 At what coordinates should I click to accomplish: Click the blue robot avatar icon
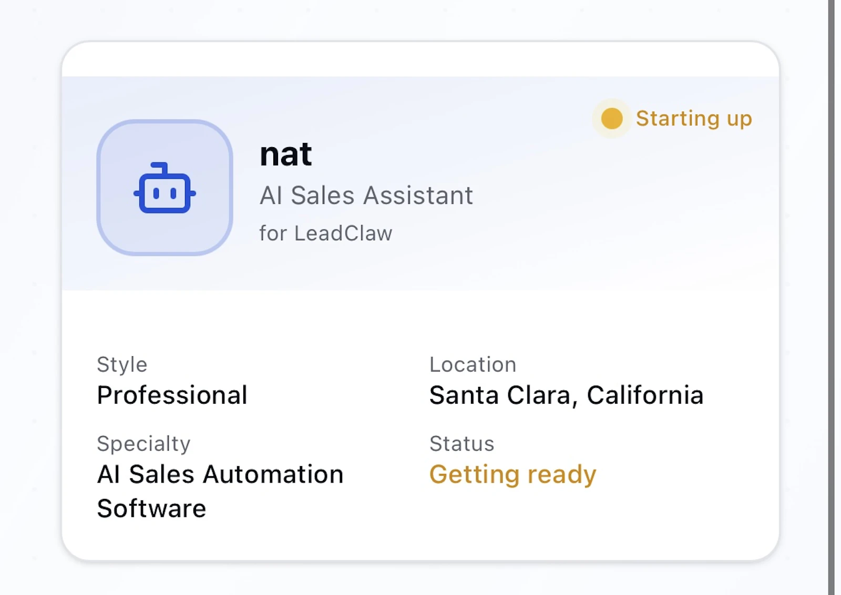(165, 188)
